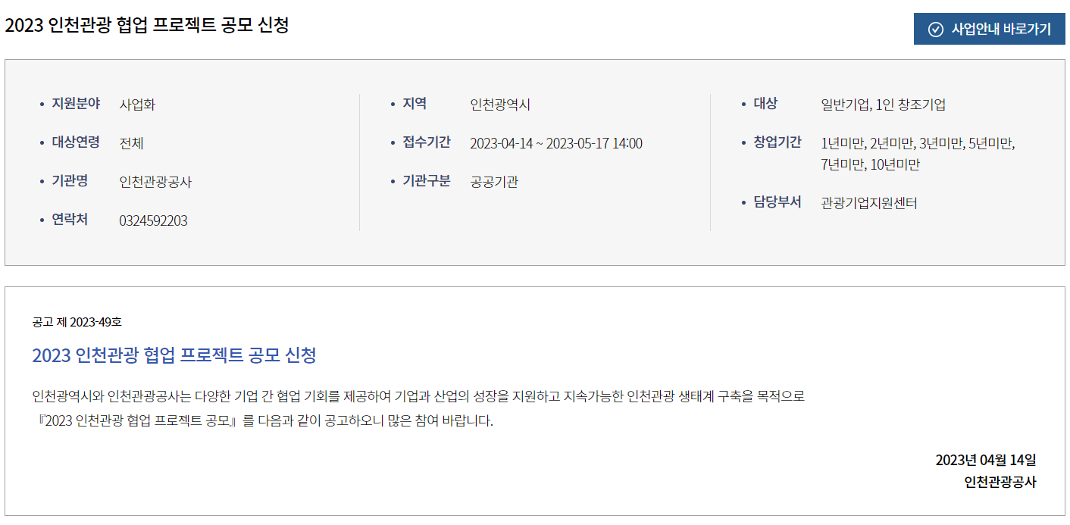Click the agency name 인천관광공사 in info box
The height and width of the screenshot is (525, 1070).
pyautogui.click(x=155, y=182)
